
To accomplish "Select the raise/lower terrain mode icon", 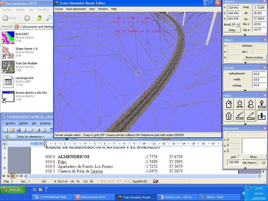I will [261, 116].
